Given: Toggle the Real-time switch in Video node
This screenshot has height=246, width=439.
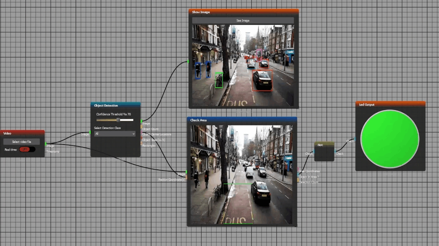Looking at the screenshot, I should (x=27, y=149).
